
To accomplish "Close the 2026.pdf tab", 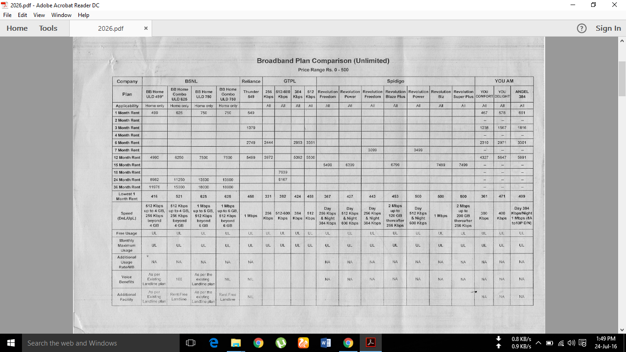I will pos(146,28).
